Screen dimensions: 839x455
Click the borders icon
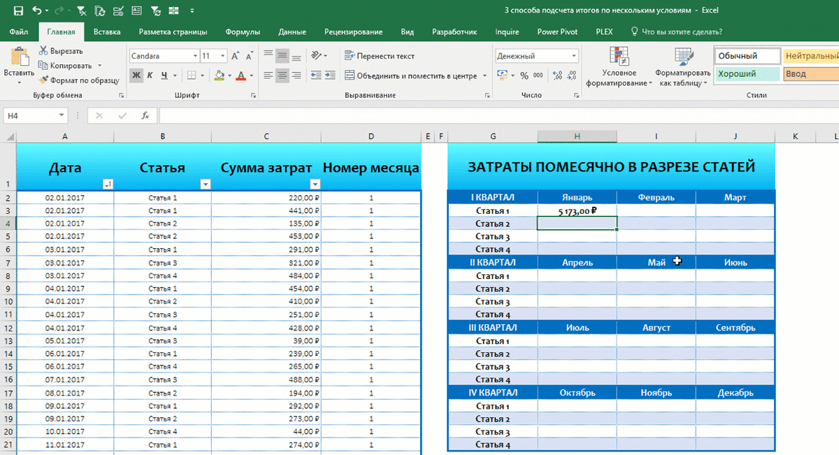(192, 75)
